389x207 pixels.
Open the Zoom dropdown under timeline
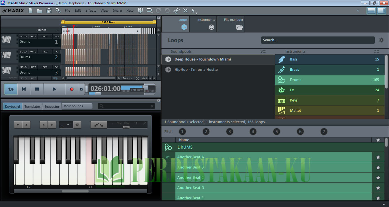click(128, 78)
